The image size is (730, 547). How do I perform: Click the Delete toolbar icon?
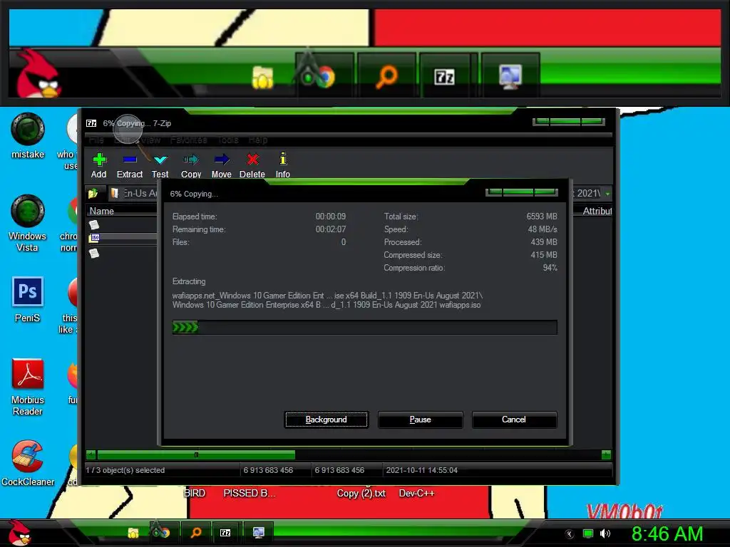click(252, 165)
